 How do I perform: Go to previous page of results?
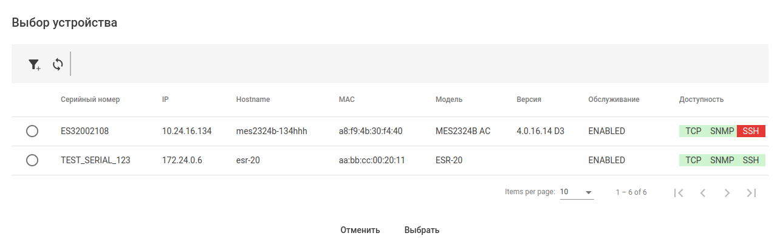(703, 192)
